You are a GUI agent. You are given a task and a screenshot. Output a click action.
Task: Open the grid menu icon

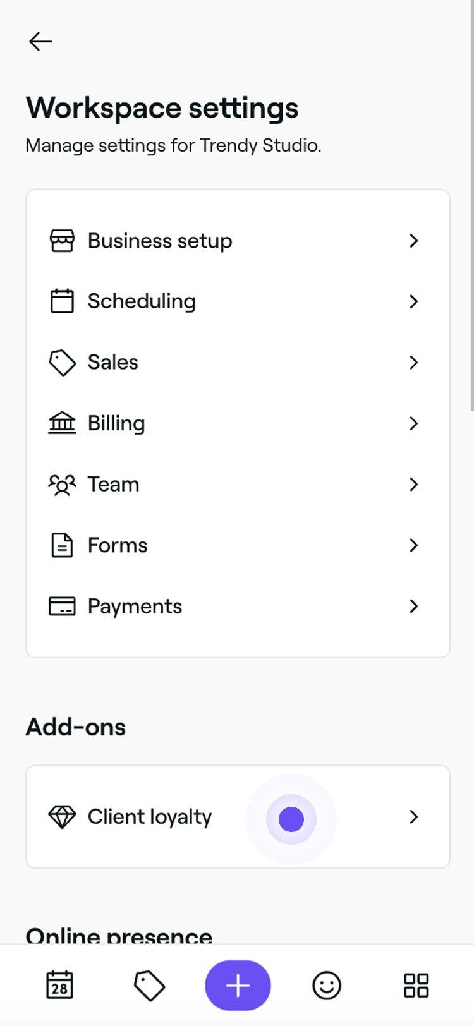pos(416,986)
